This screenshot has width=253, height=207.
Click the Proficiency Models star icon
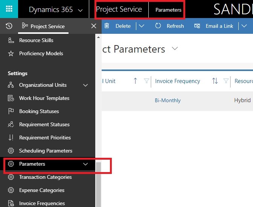11,54
